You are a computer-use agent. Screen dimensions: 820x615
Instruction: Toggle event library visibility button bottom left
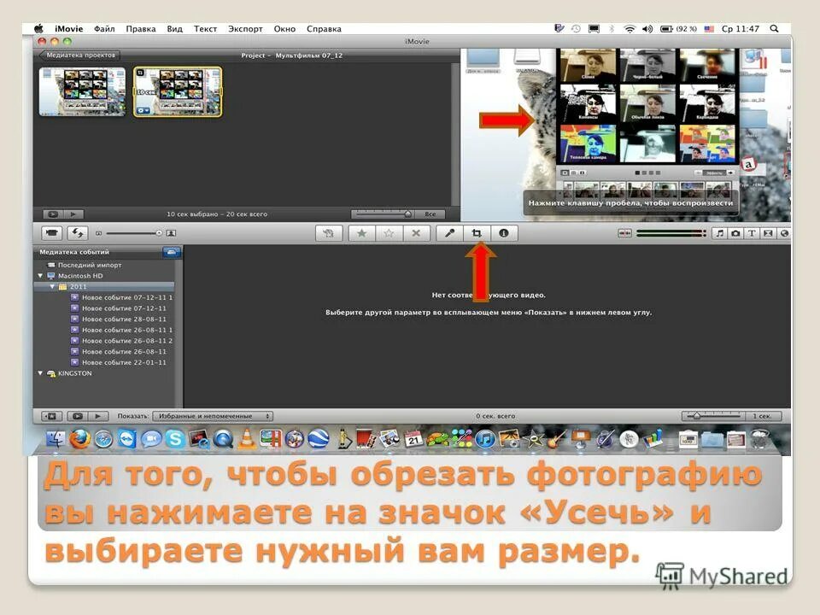coord(51,416)
